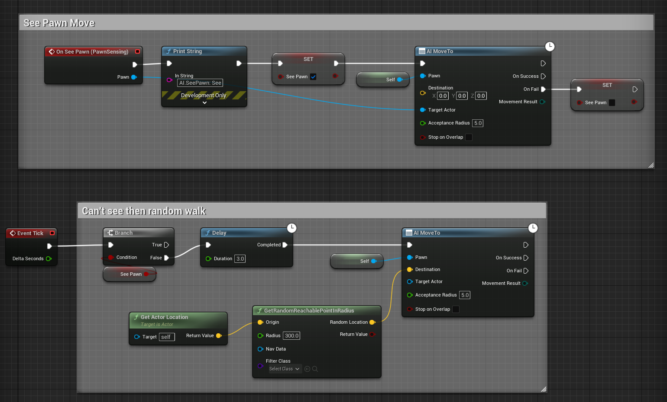Click the red output pin of first SET node
This screenshot has height=402, width=667.
(x=335, y=76)
